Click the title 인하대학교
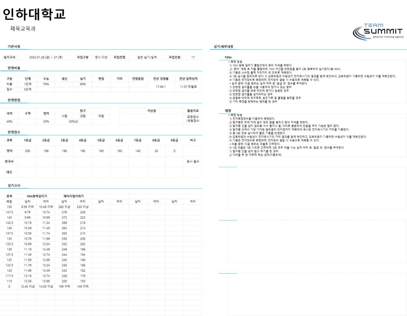The height and width of the screenshot is (316, 407). coord(34,14)
